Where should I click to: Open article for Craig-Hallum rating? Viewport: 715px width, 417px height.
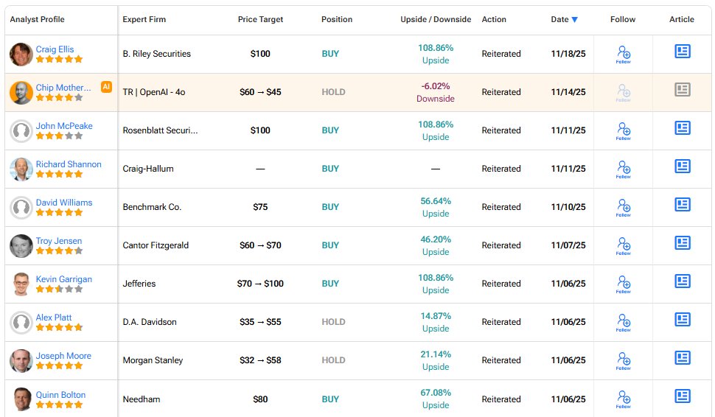click(x=682, y=166)
